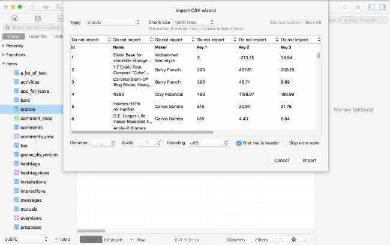Switch to the Items tab in sidebar

pyautogui.click(x=13, y=37)
